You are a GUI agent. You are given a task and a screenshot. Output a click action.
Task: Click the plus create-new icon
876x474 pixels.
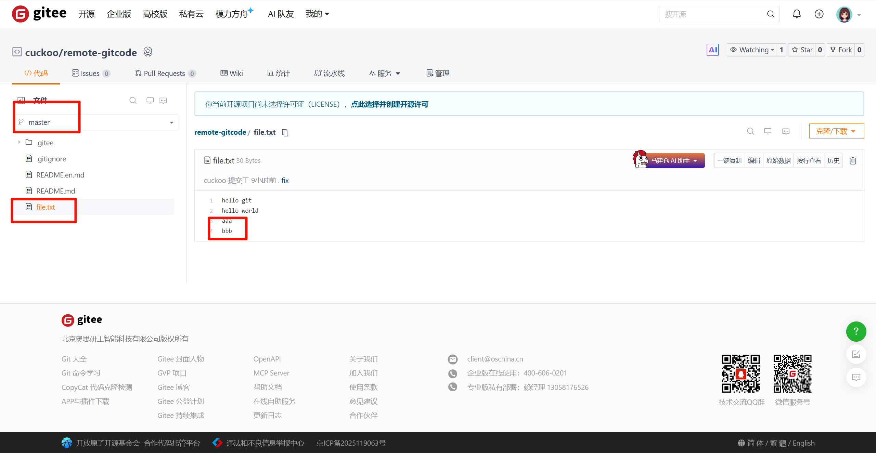pos(819,14)
